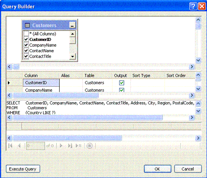Click the horizontal scrollbar thumb under the SQL pane
This screenshot has height=178, width=207.
[87, 118]
